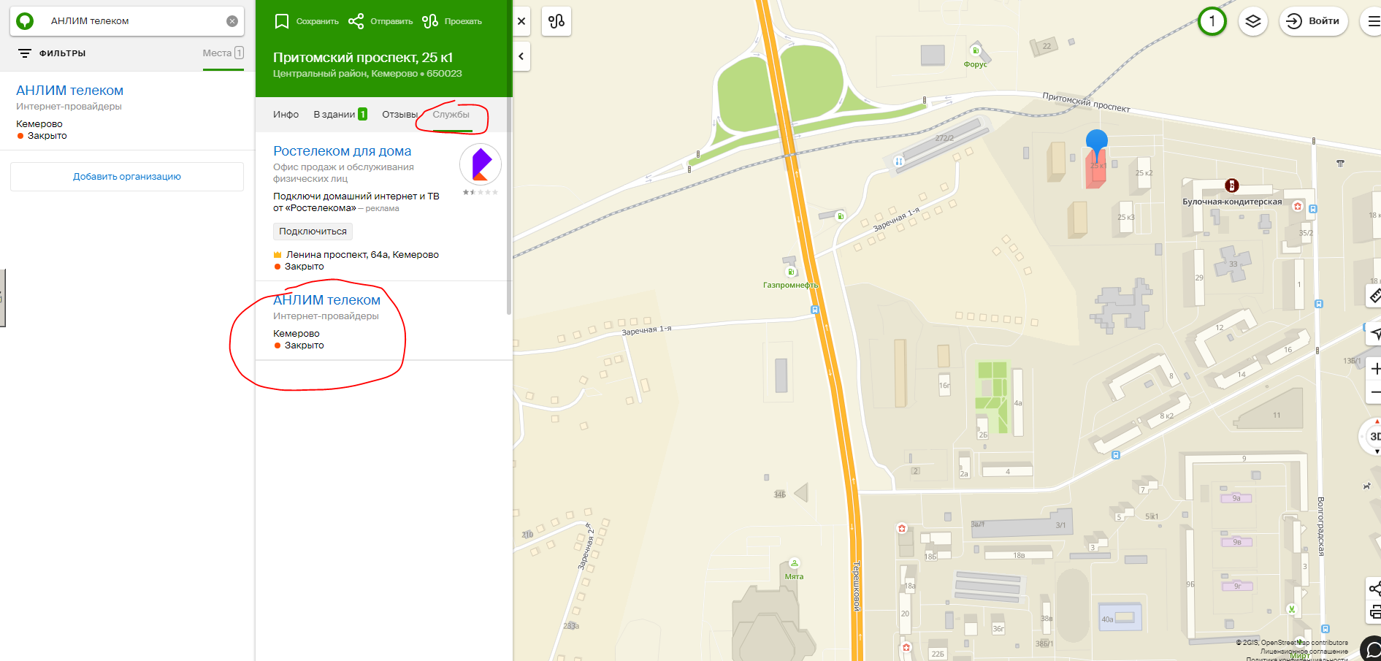
Task: Zoom in the map with plus button
Action: 1374,369
